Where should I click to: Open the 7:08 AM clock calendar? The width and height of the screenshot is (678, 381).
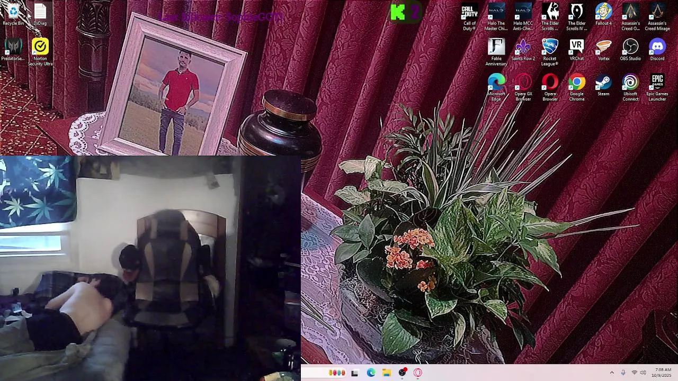pos(662,373)
